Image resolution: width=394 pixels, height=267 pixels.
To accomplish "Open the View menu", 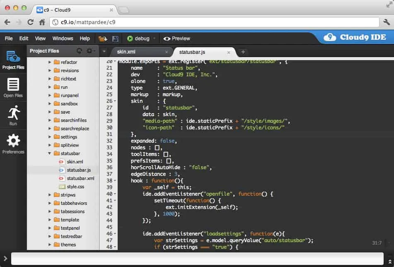I will click(40, 39).
